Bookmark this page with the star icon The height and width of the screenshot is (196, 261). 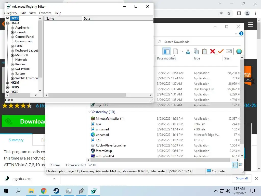coord(229,13)
